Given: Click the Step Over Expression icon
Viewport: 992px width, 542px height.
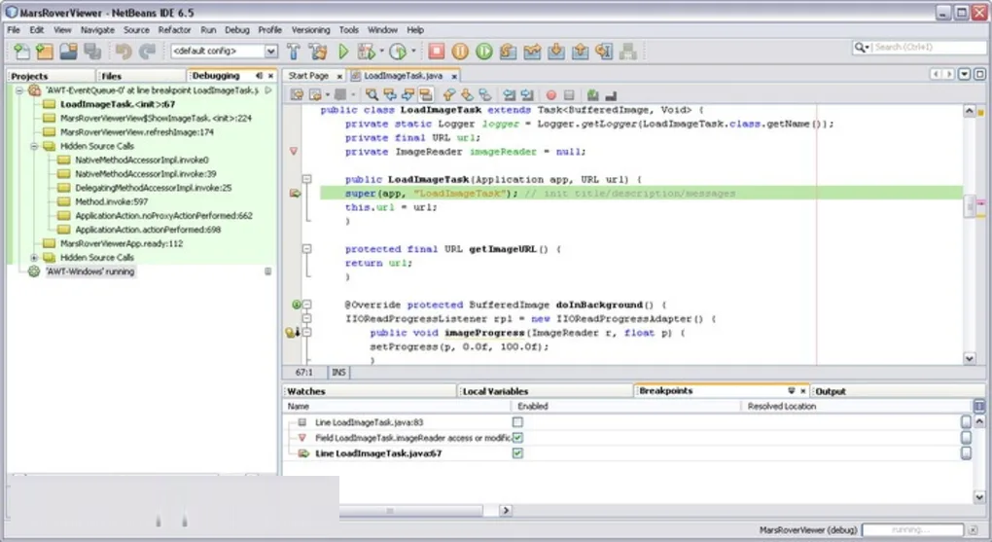Looking at the screenshot, I should (532, 52).
